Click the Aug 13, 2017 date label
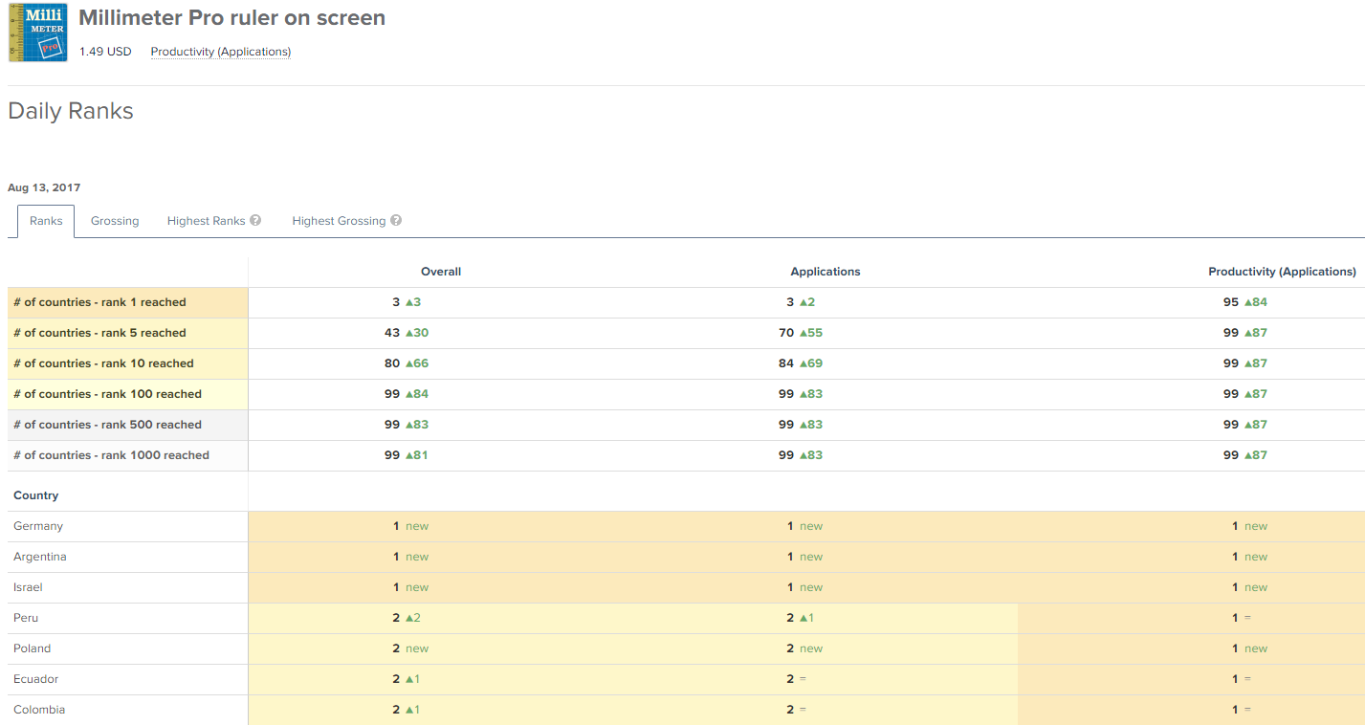1365x725 pixels. 44,187
